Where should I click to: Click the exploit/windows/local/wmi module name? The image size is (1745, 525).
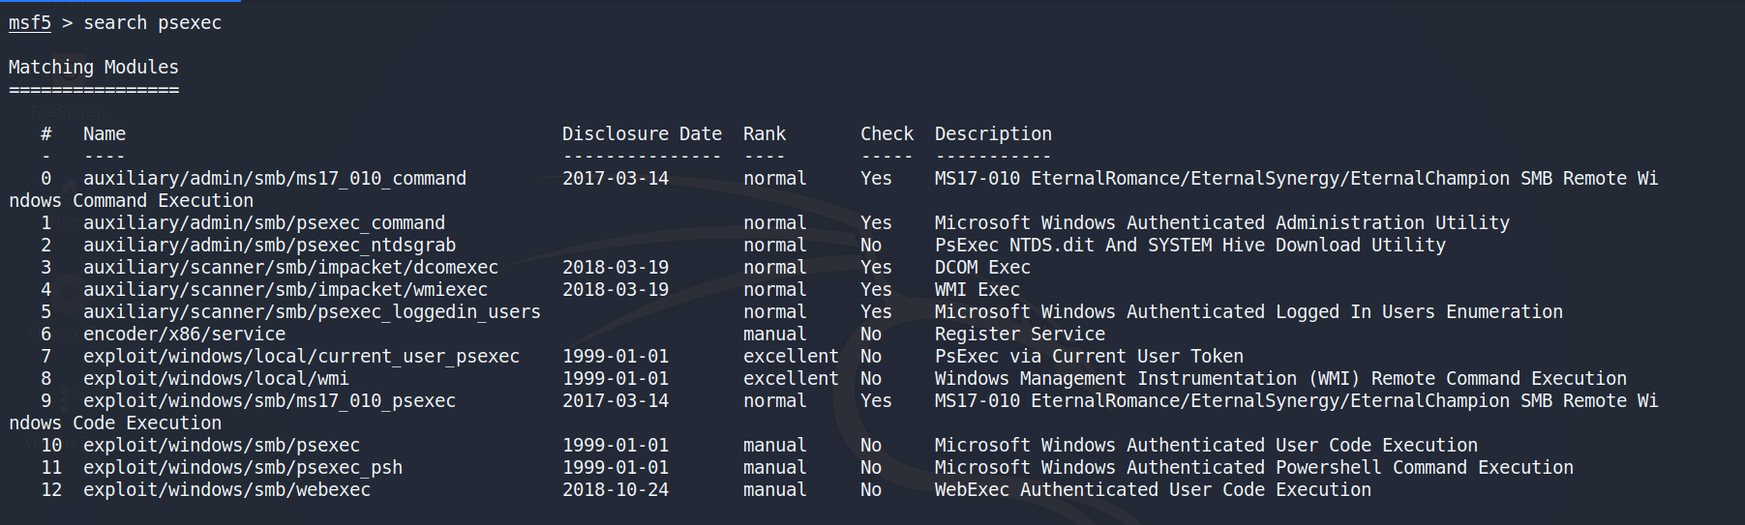tap(216, 378)
